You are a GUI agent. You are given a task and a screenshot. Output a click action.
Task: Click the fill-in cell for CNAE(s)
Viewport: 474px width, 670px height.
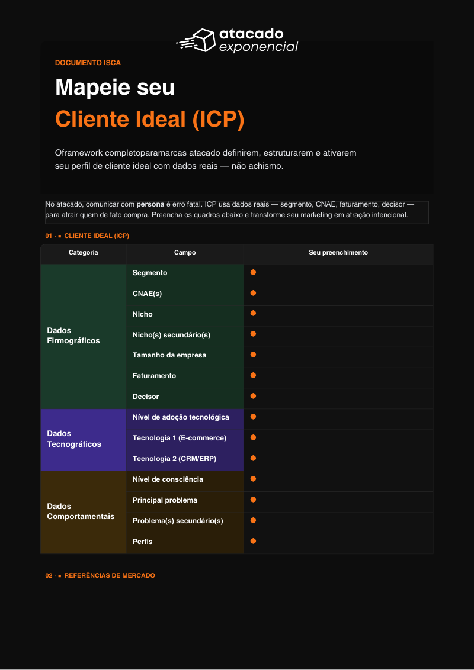338,295
